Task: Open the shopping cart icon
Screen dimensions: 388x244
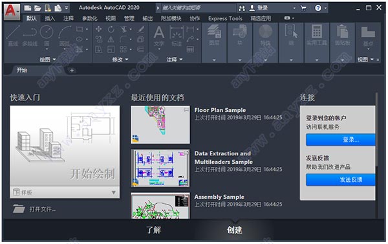Action: [x=303, y=8]
